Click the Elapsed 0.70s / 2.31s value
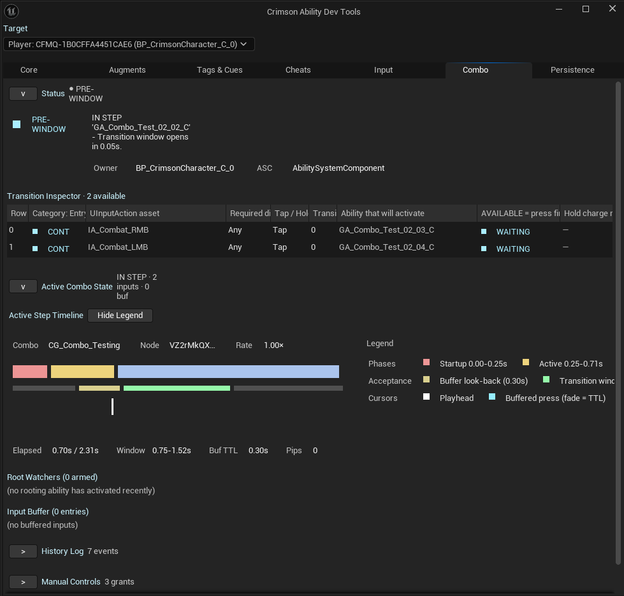Screen dimensions: 624x596 coord(75,451)
